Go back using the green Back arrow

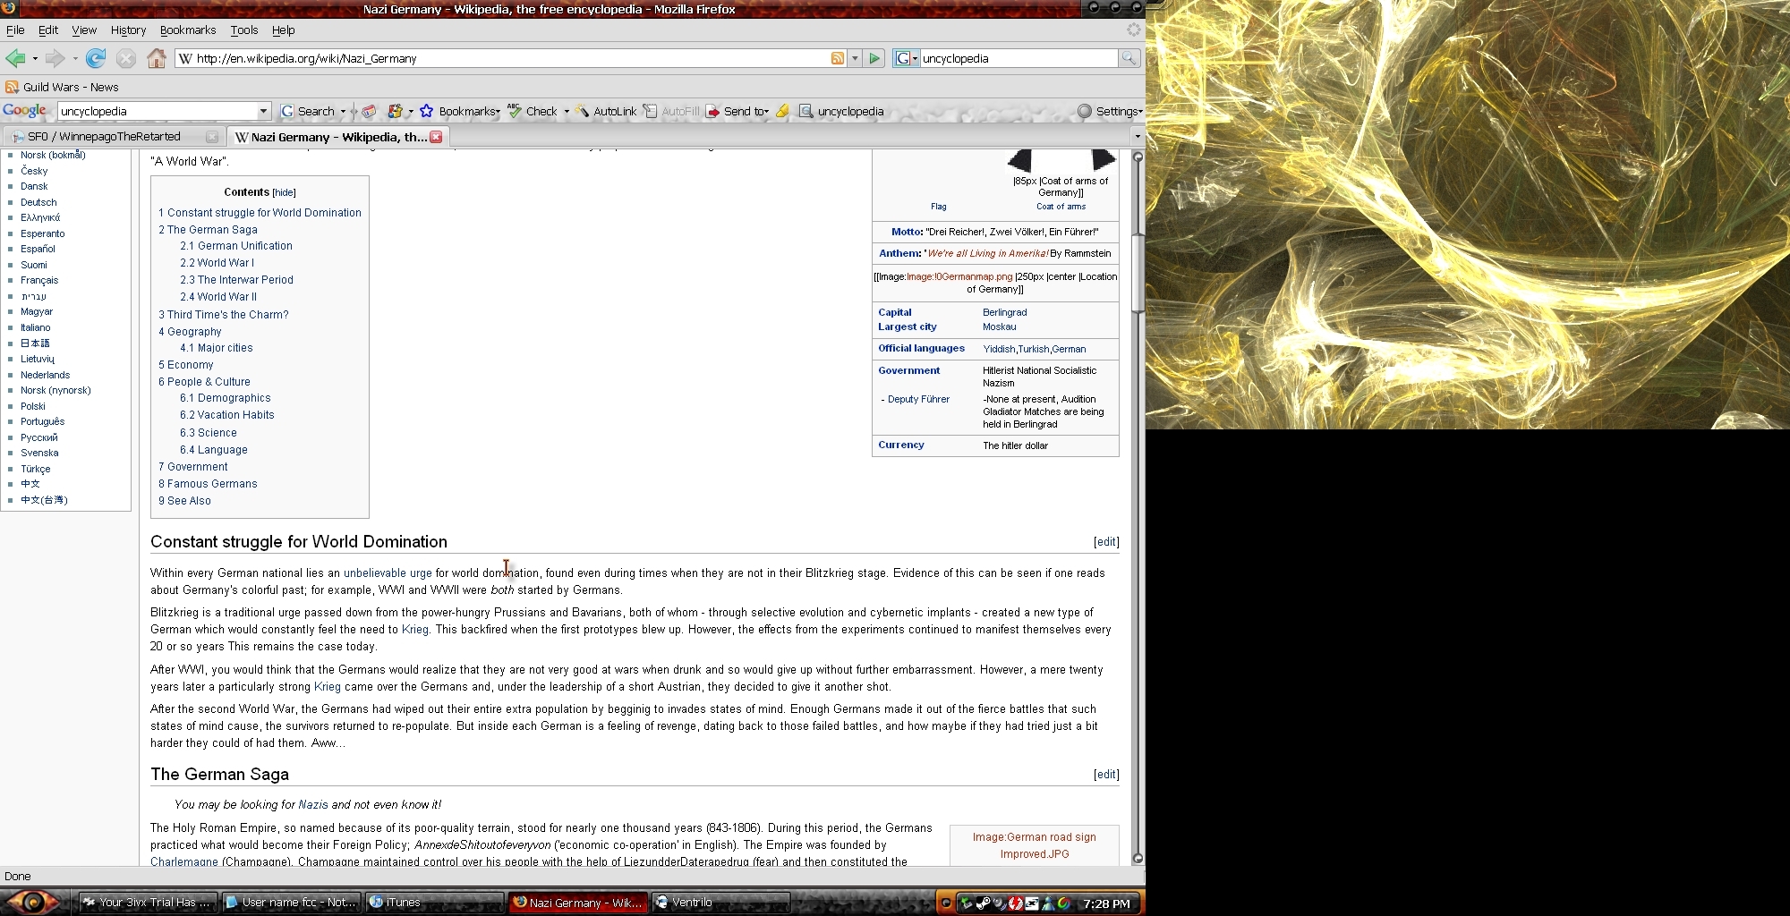pyautogui.click(x=15, y=58)
